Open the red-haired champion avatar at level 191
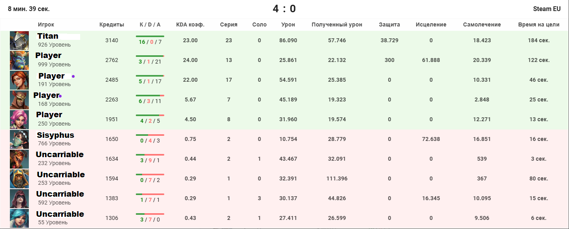This screenshot has height=229, width=569. pyautogui.click(x=19, y=80)
